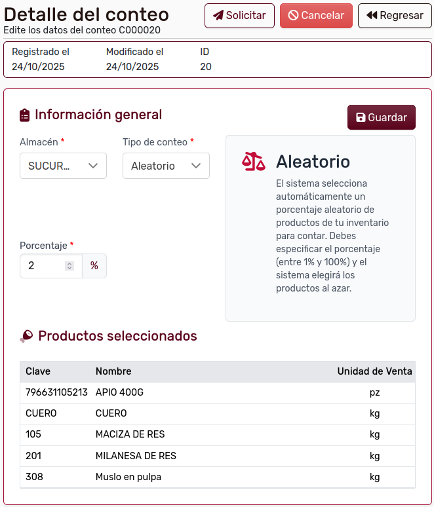Select the Unidad de Venta column header
This screenshot has width=434, height=507.
point(374,371)
